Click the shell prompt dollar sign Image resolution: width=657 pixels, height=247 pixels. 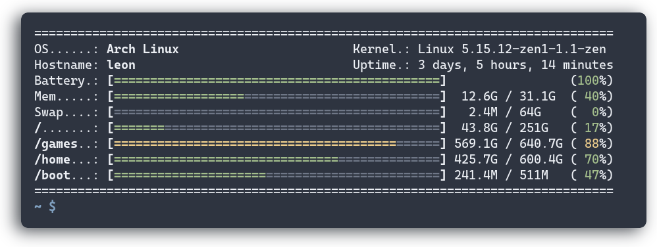[53, 206]
